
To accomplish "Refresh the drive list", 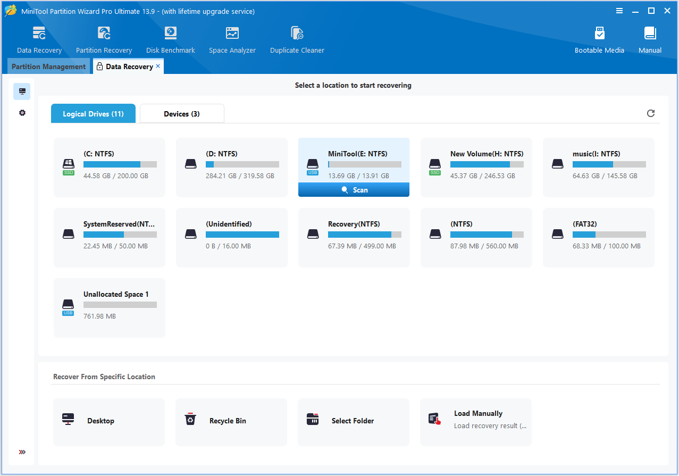I will click(650, 113).
